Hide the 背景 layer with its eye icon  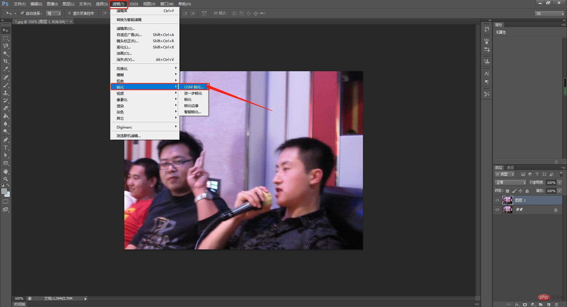[497, 210]
